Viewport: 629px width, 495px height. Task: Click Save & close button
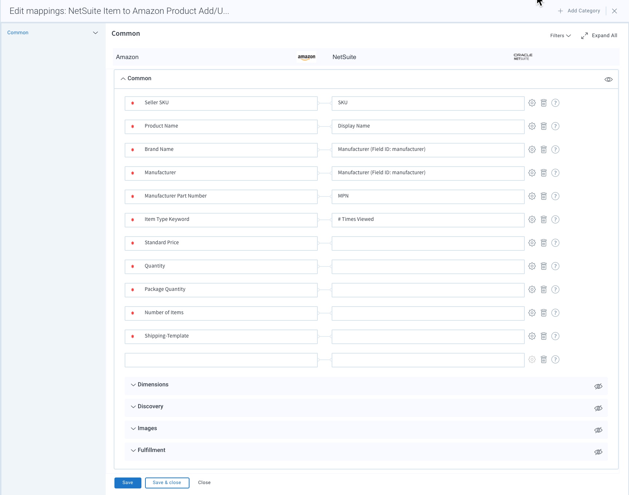(x=167, y=483)
